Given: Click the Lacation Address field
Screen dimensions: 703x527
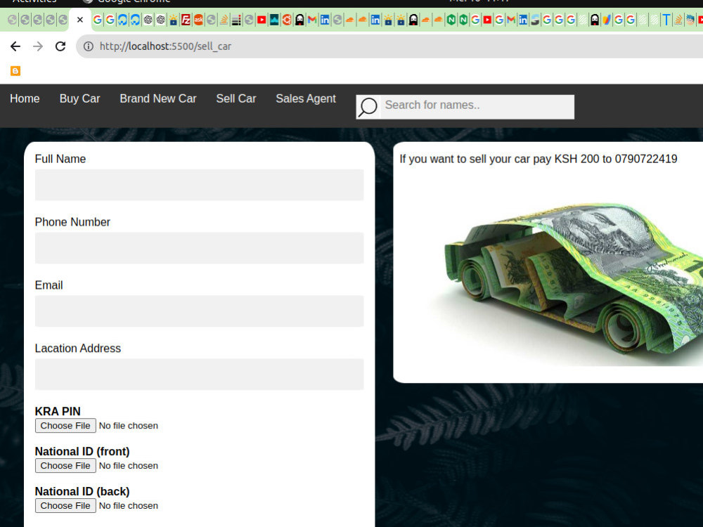Looking at the screenshot, I should pos(199,375).
